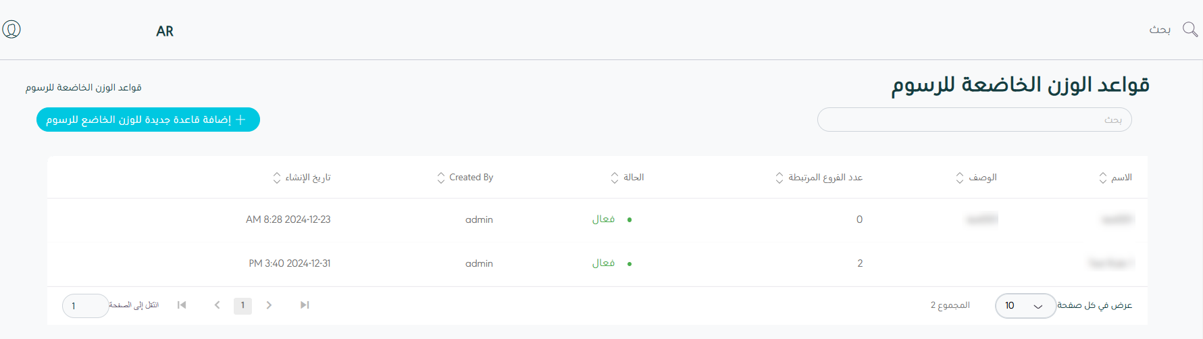Open the rows-per-page dropdown showing 10
Image resolution: width=1203 pixels, height=339 pixels.
pyautogui.click(x=1025, y=306)
